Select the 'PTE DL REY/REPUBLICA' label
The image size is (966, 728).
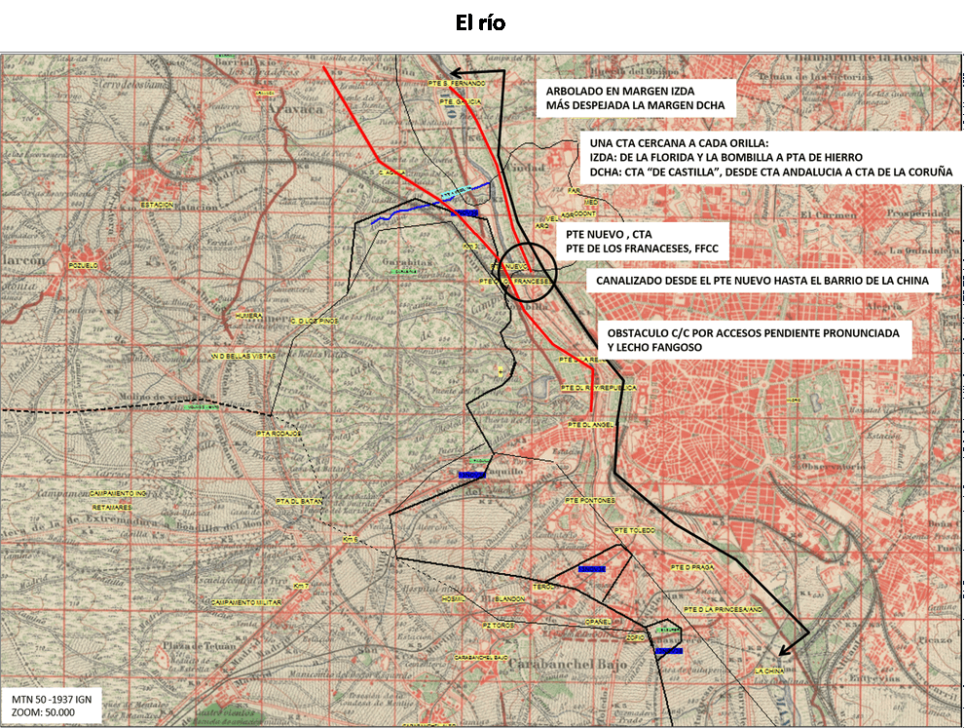point(598,388)
